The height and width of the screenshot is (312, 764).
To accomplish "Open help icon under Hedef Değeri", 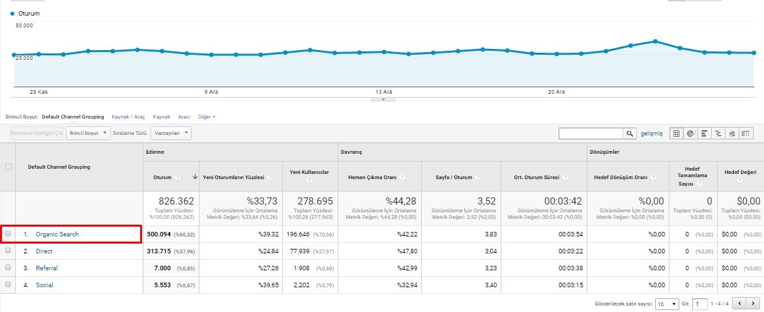I will 740,180.
